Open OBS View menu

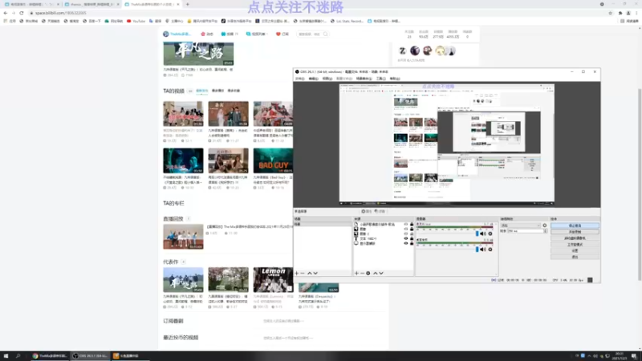coord(327,79)
